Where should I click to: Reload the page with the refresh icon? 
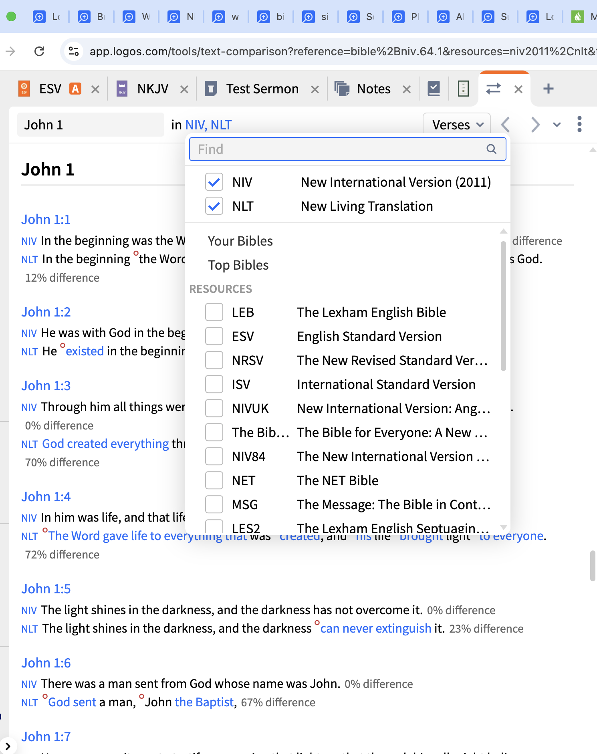click(x=39, y=51)
